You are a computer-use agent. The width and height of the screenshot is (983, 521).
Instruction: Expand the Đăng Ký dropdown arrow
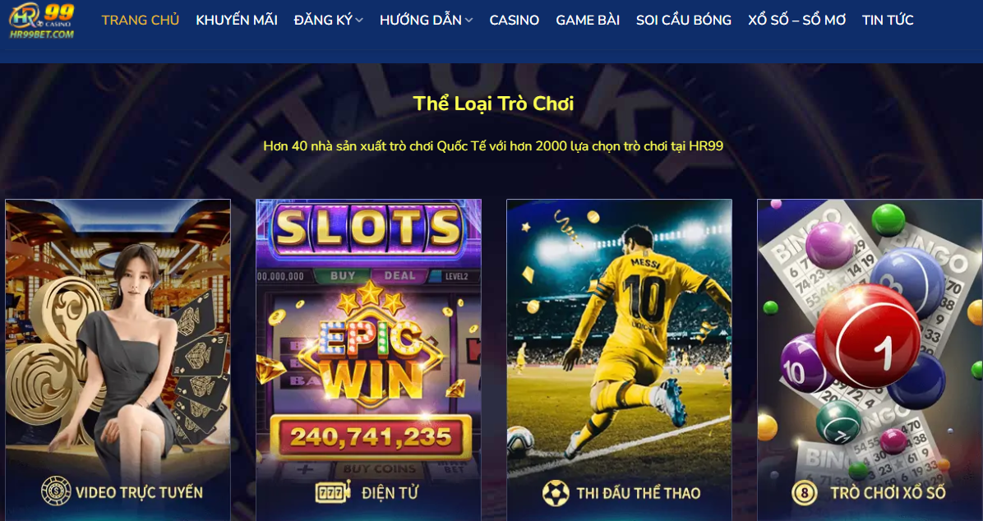pyautogui.click(x=359, y=21)
